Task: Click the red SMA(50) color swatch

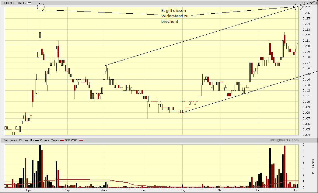Action: [x=81, y=140]
